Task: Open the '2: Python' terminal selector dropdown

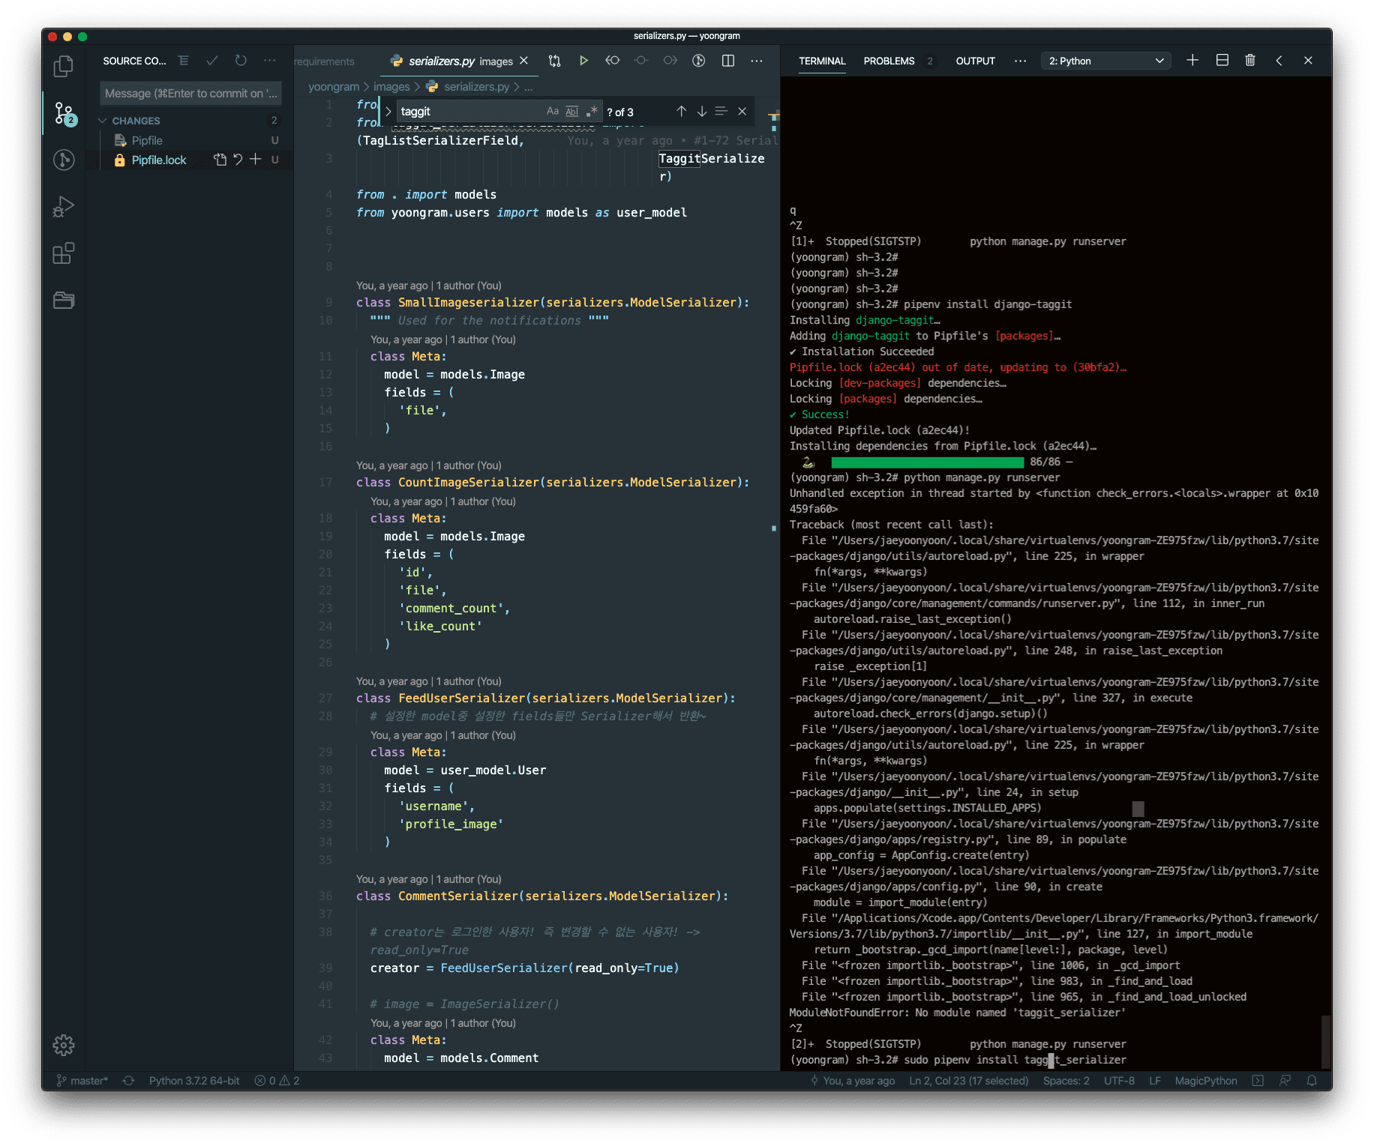Action: point(1105,61)
